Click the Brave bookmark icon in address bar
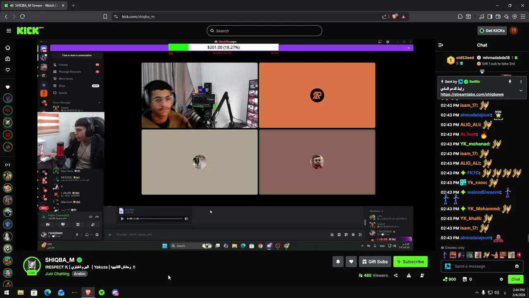Screen dimensions: 529x298 105,17
